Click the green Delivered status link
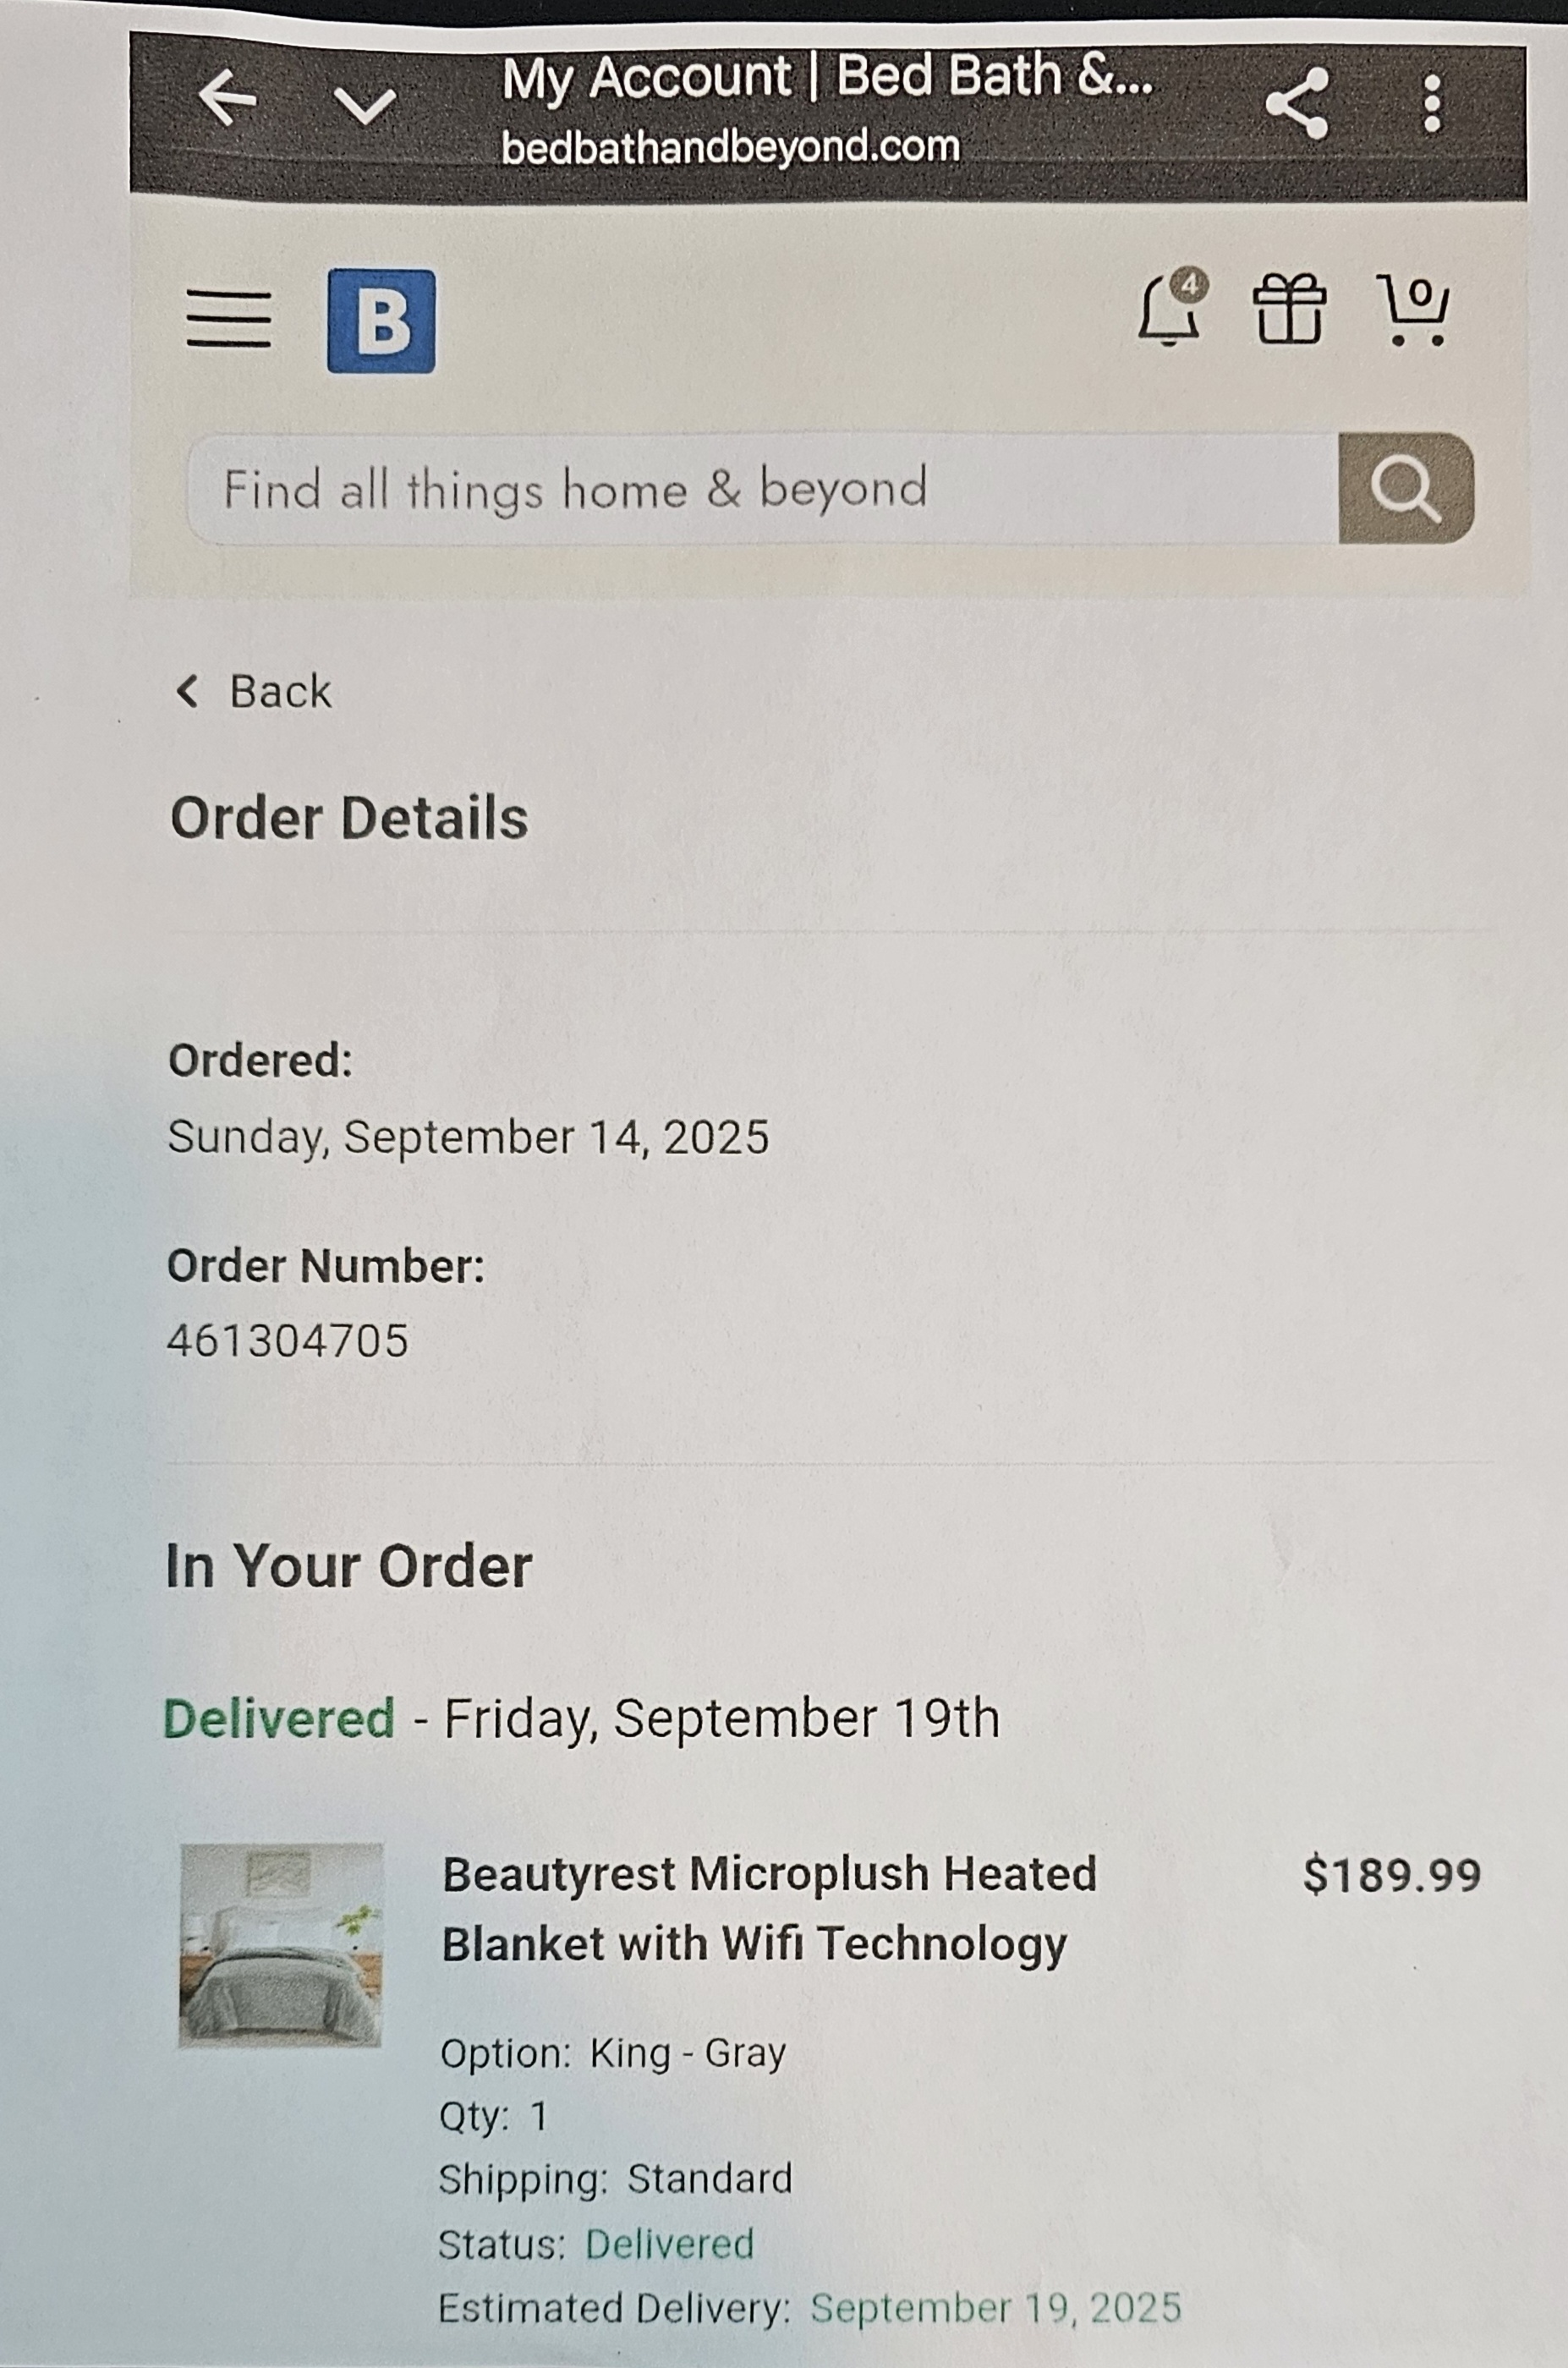The width and height of the screenshot is (1568, 2368). 669,2243
